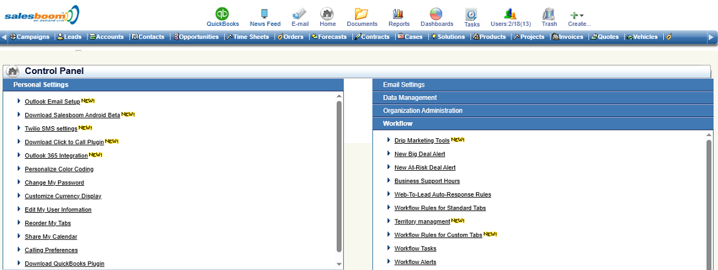Viewport: 718px width, 270px height.
Task: Open the Dashboards pie chart icon
Action: pyautogui.click(x=436, y=14)
